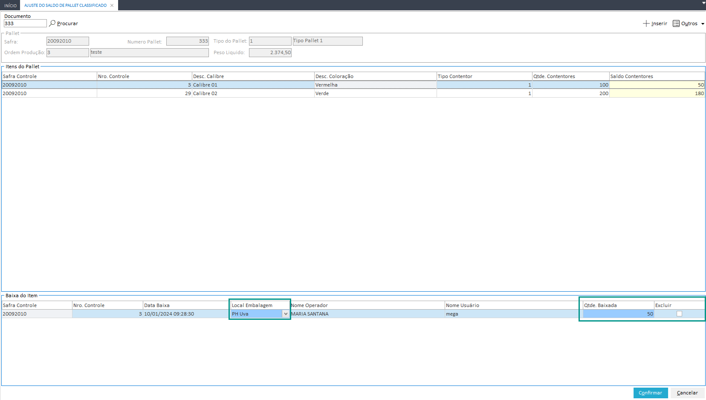Click the Desc. Calibre column header
The image size is (706, 400).
pos(253,76)
